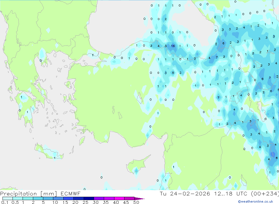
Task: Click the legend label '25'
Action: click(85, 202)
